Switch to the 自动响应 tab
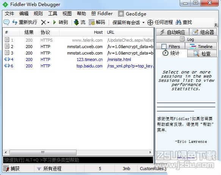This screenshot has width=221, height=175. coord(172,32)
